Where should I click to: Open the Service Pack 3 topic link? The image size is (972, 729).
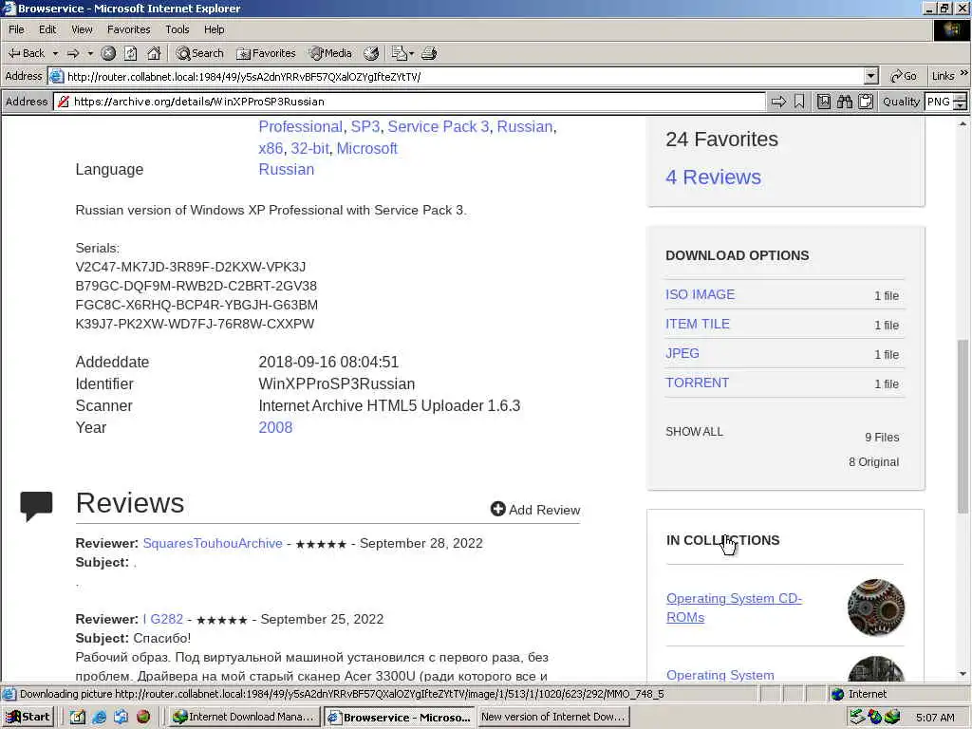pyautogui.click(x=438, y=126)
